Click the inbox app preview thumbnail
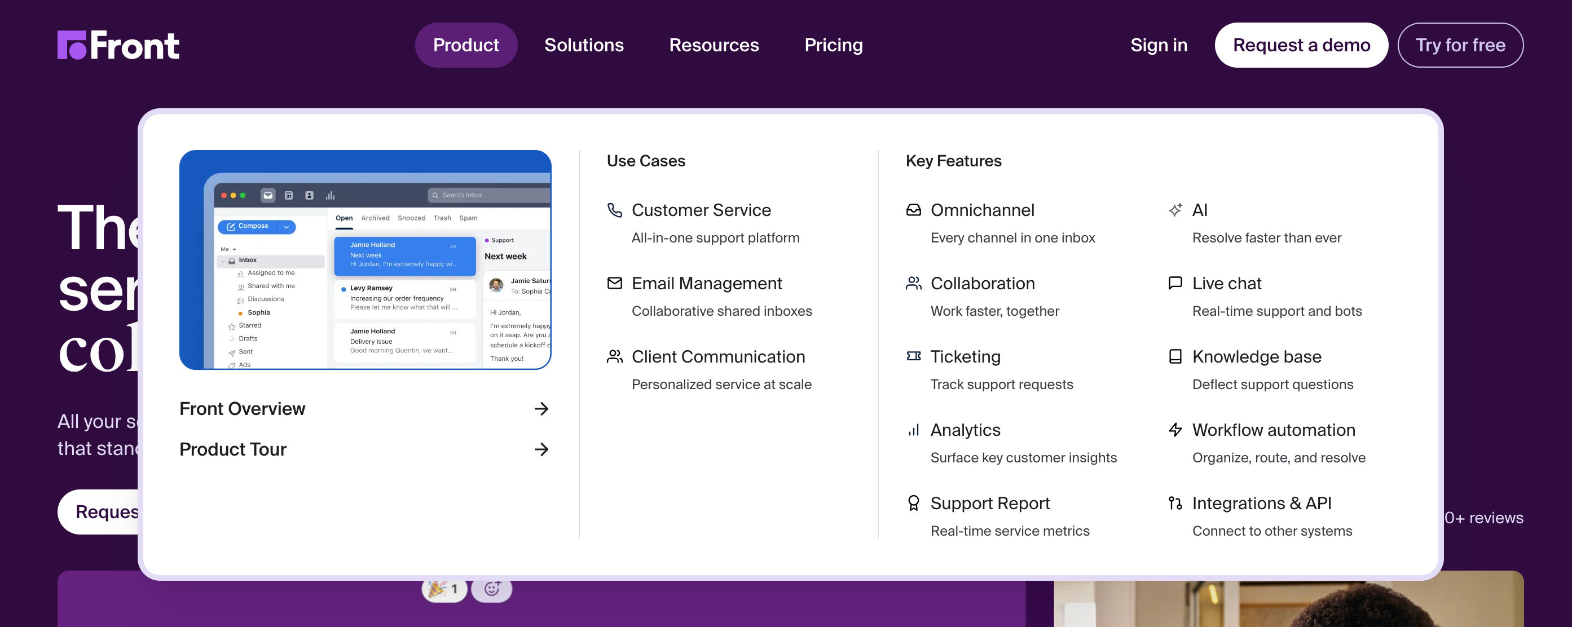Screen dimensions: 1572x627 365,260
